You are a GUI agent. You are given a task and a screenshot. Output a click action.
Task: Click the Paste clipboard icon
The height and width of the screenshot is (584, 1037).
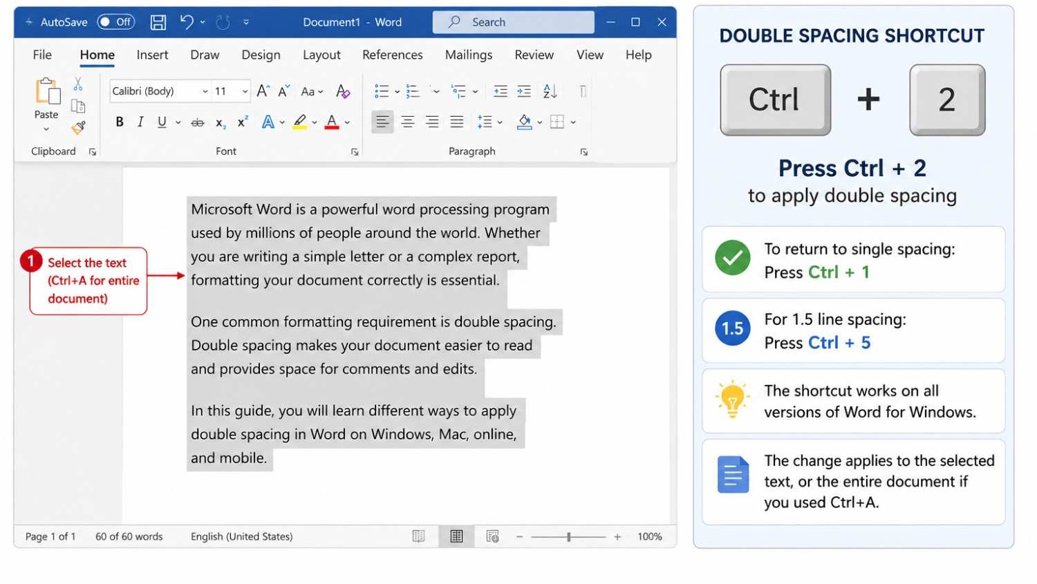(x=46, y=92)
